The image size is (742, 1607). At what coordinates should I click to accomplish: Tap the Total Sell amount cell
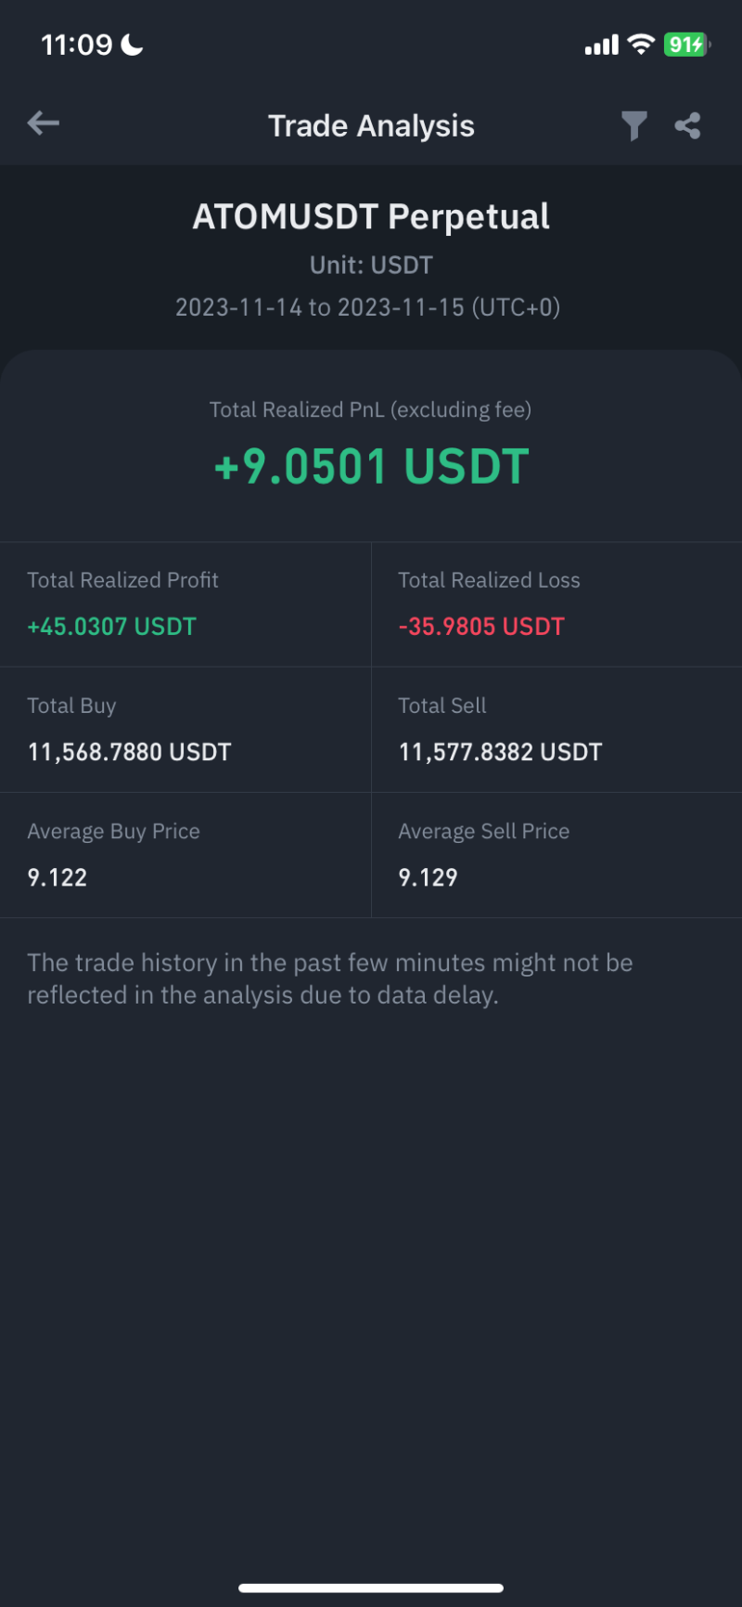pos(556,730)
